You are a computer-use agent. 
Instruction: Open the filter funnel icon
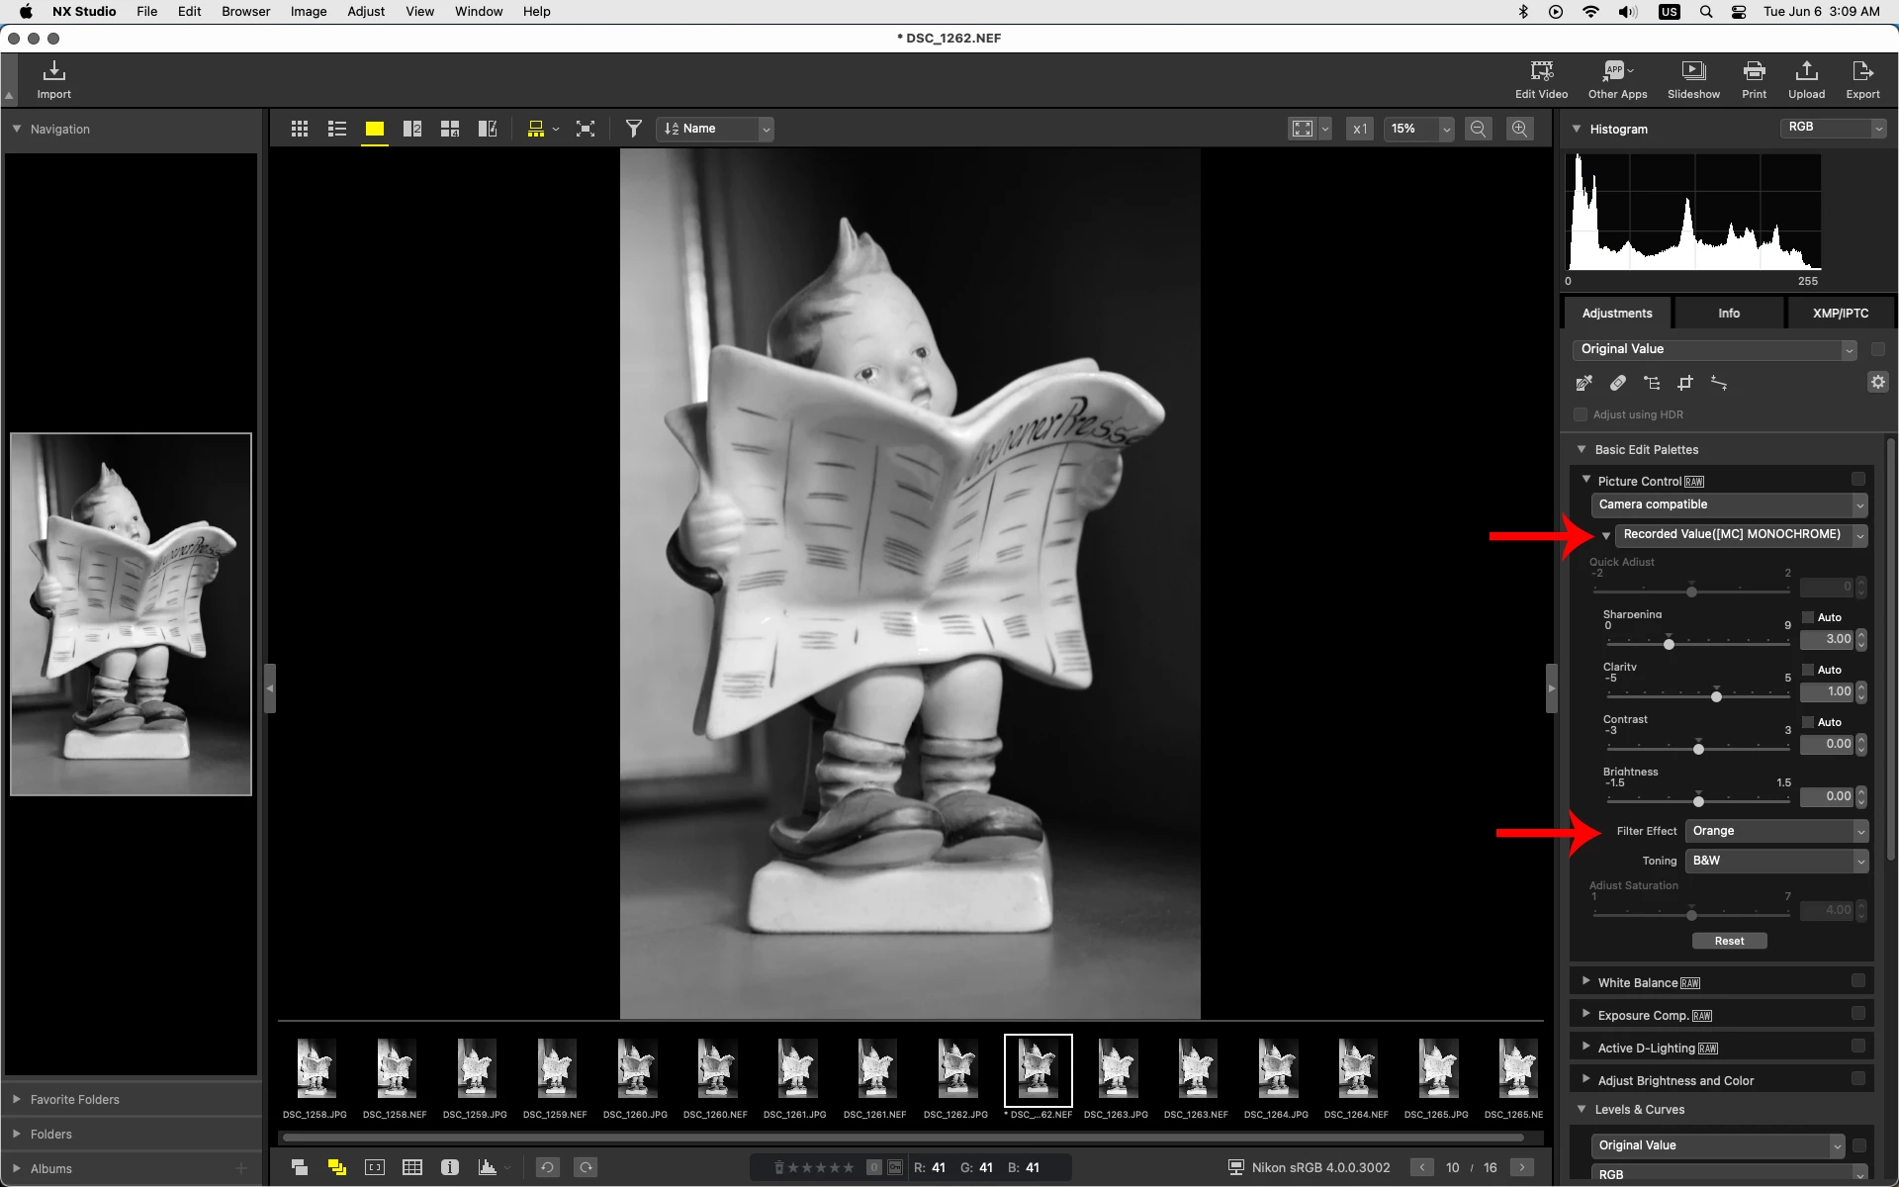pyautogui.click(x=634, y=129)
